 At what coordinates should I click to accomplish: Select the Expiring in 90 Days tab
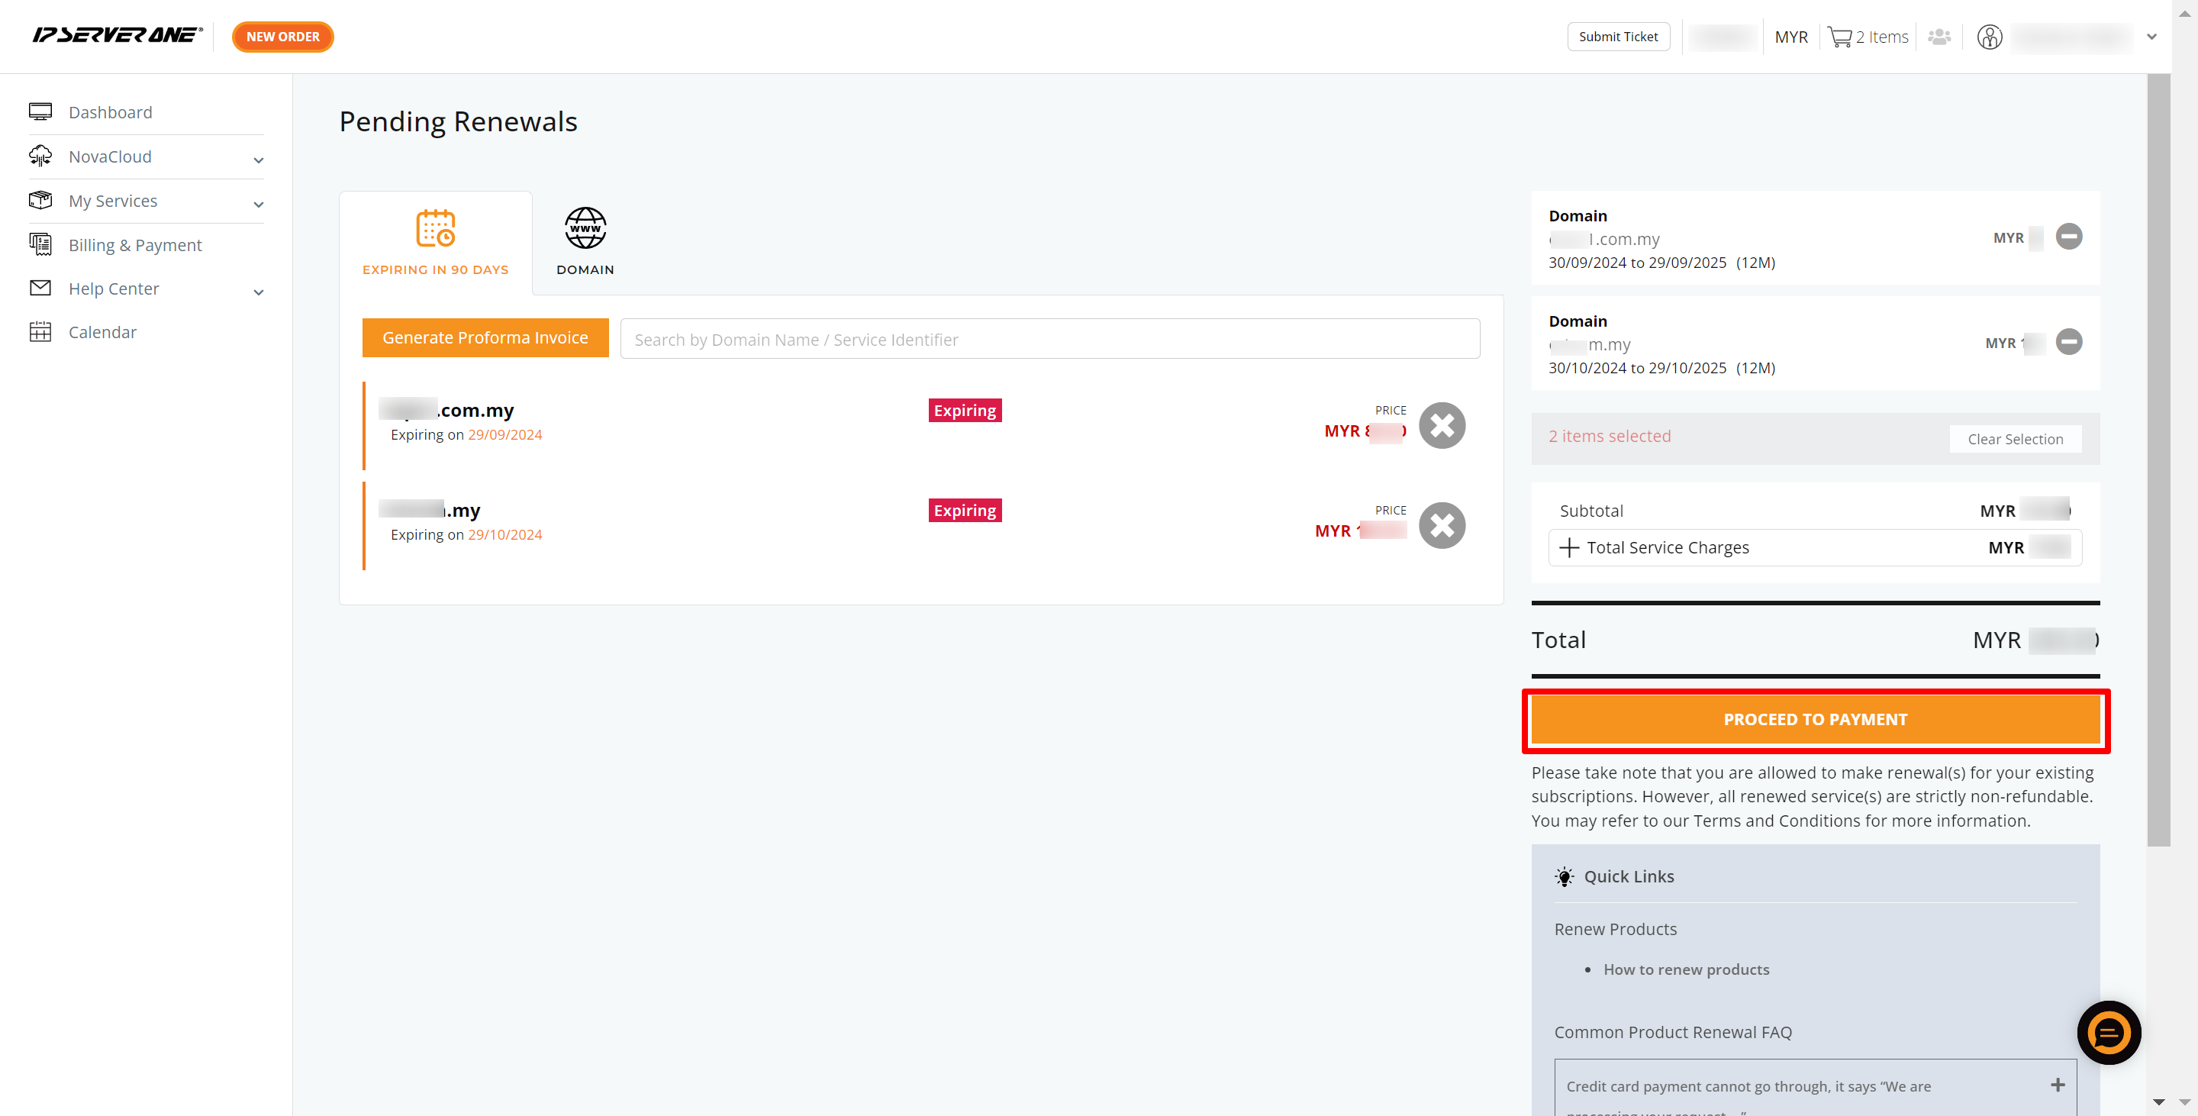tap(435, 242)
